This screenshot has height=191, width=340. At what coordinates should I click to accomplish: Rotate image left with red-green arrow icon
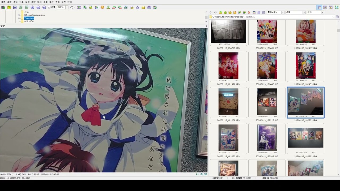[x=114, y=7]
